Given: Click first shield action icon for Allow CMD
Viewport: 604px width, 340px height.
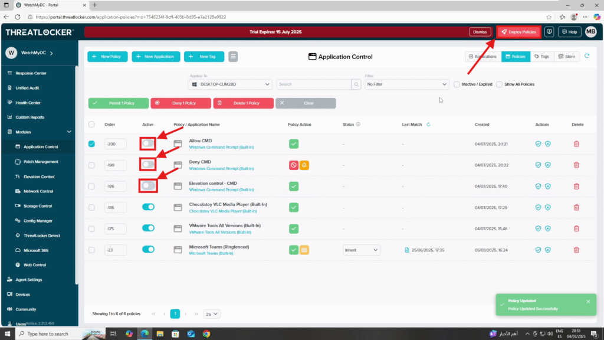Looking at the screenshot, I should click(538, 144).
